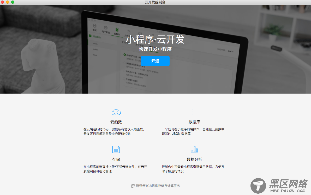Click the 存储 floppy disk icon

click(116, 149)
